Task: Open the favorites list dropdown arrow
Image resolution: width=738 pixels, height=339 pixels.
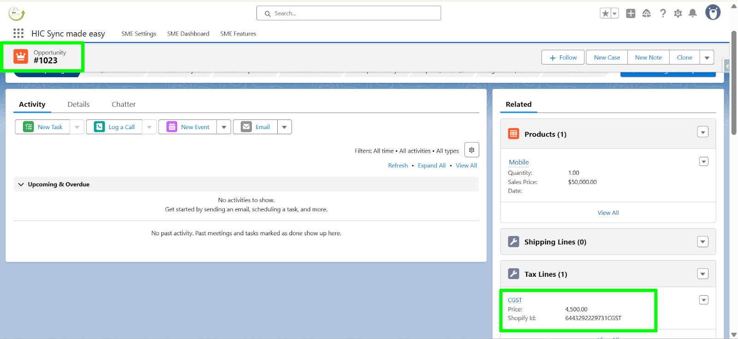Action: pyautogui.click(x=614, y=14)
